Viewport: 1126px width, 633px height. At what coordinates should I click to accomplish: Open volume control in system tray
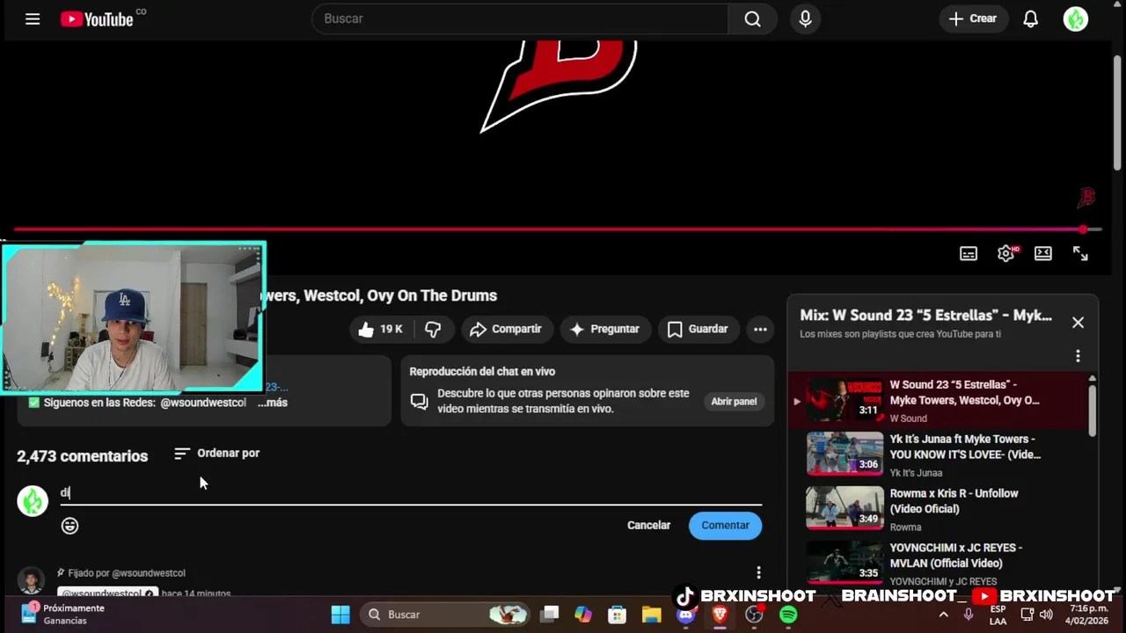(1045, 615)
